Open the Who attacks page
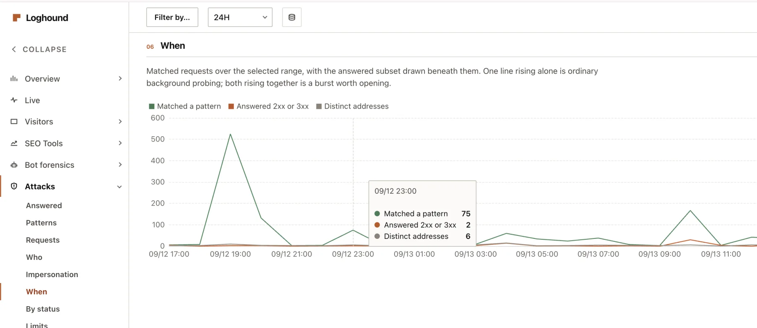 pos(34,257)
